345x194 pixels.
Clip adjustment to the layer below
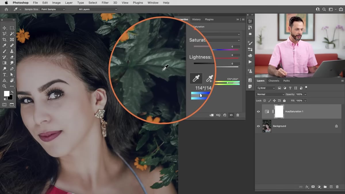click(212, 115)
